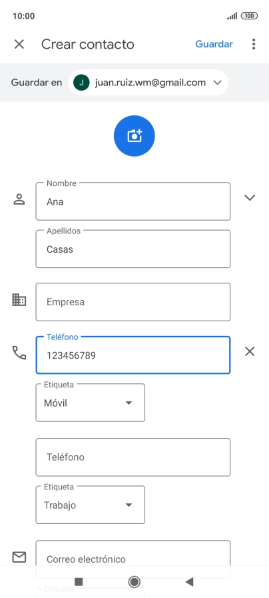Tap the add contact photo camera icon

134,136
